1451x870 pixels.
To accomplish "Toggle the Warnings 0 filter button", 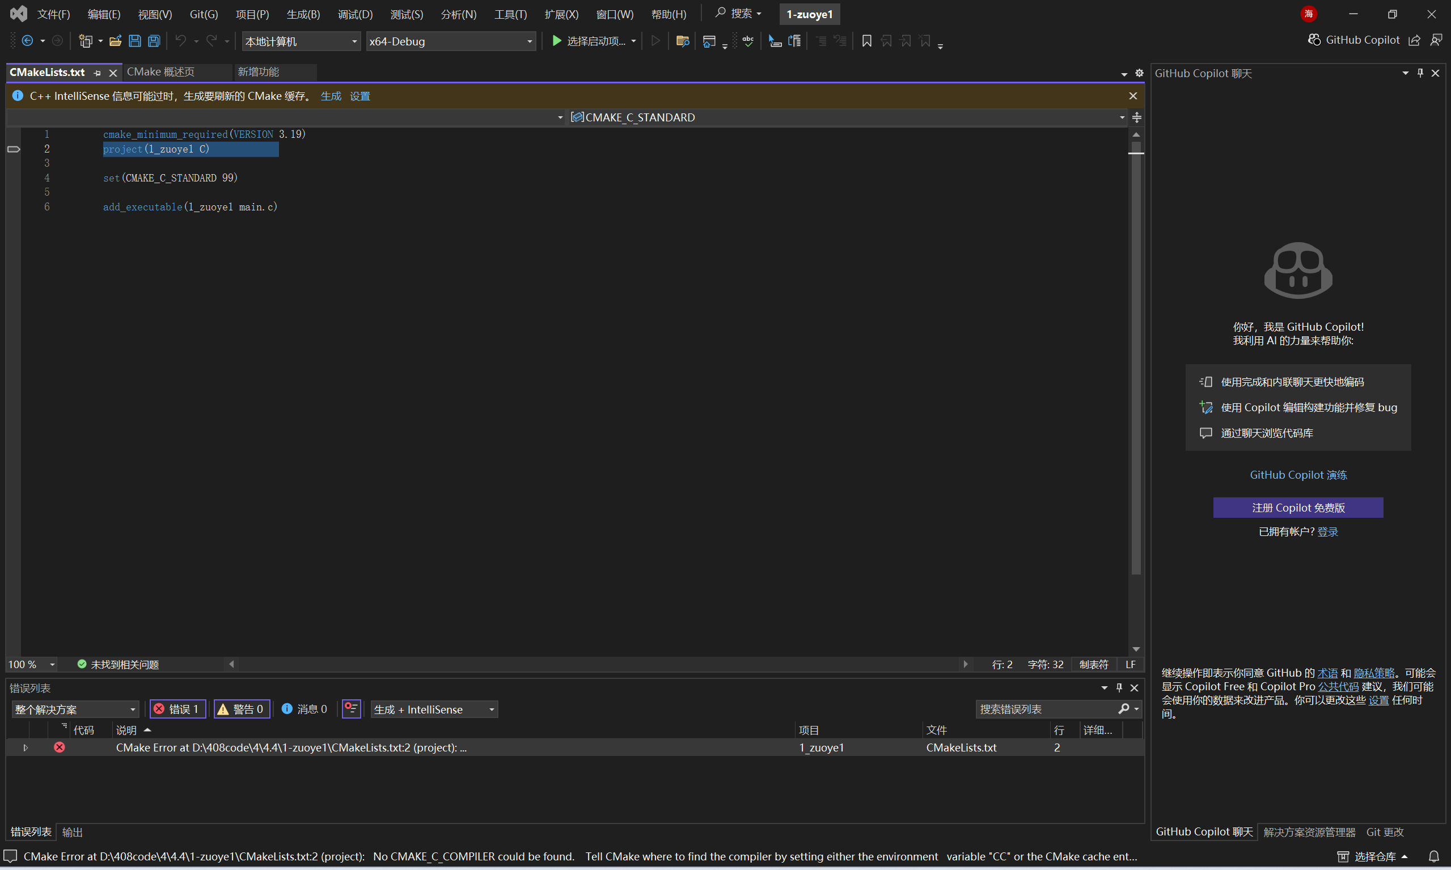I will (x=242, y=709).
